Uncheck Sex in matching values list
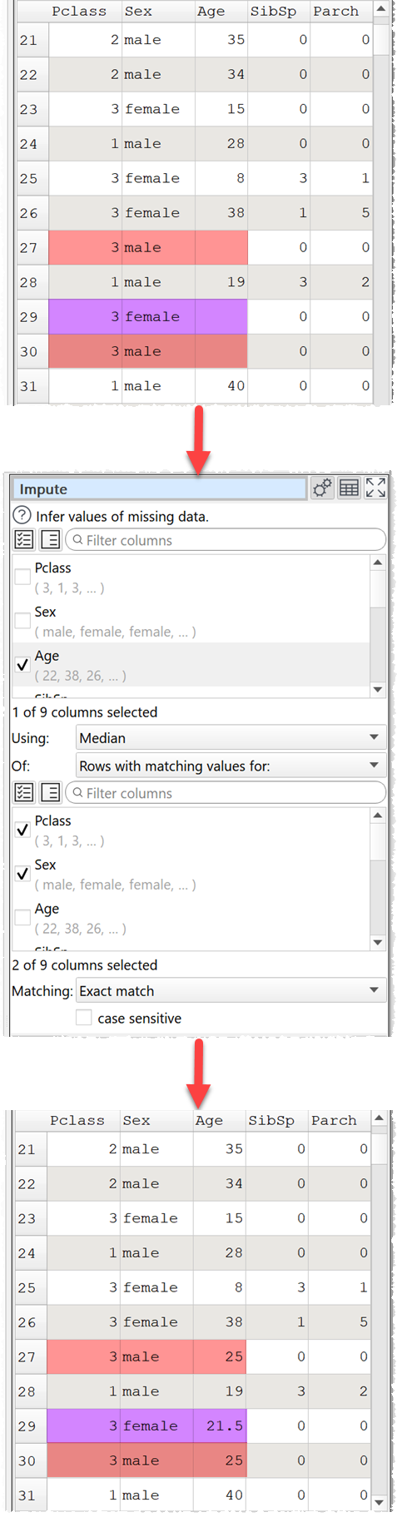This screenshot has height=1522, width=397. [22, 874]
